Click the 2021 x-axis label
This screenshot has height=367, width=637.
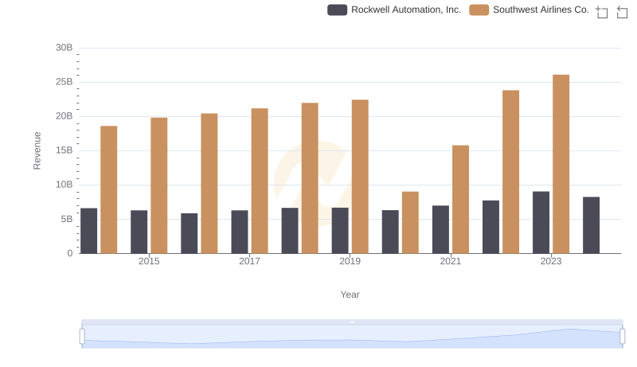tap(451, 261)
